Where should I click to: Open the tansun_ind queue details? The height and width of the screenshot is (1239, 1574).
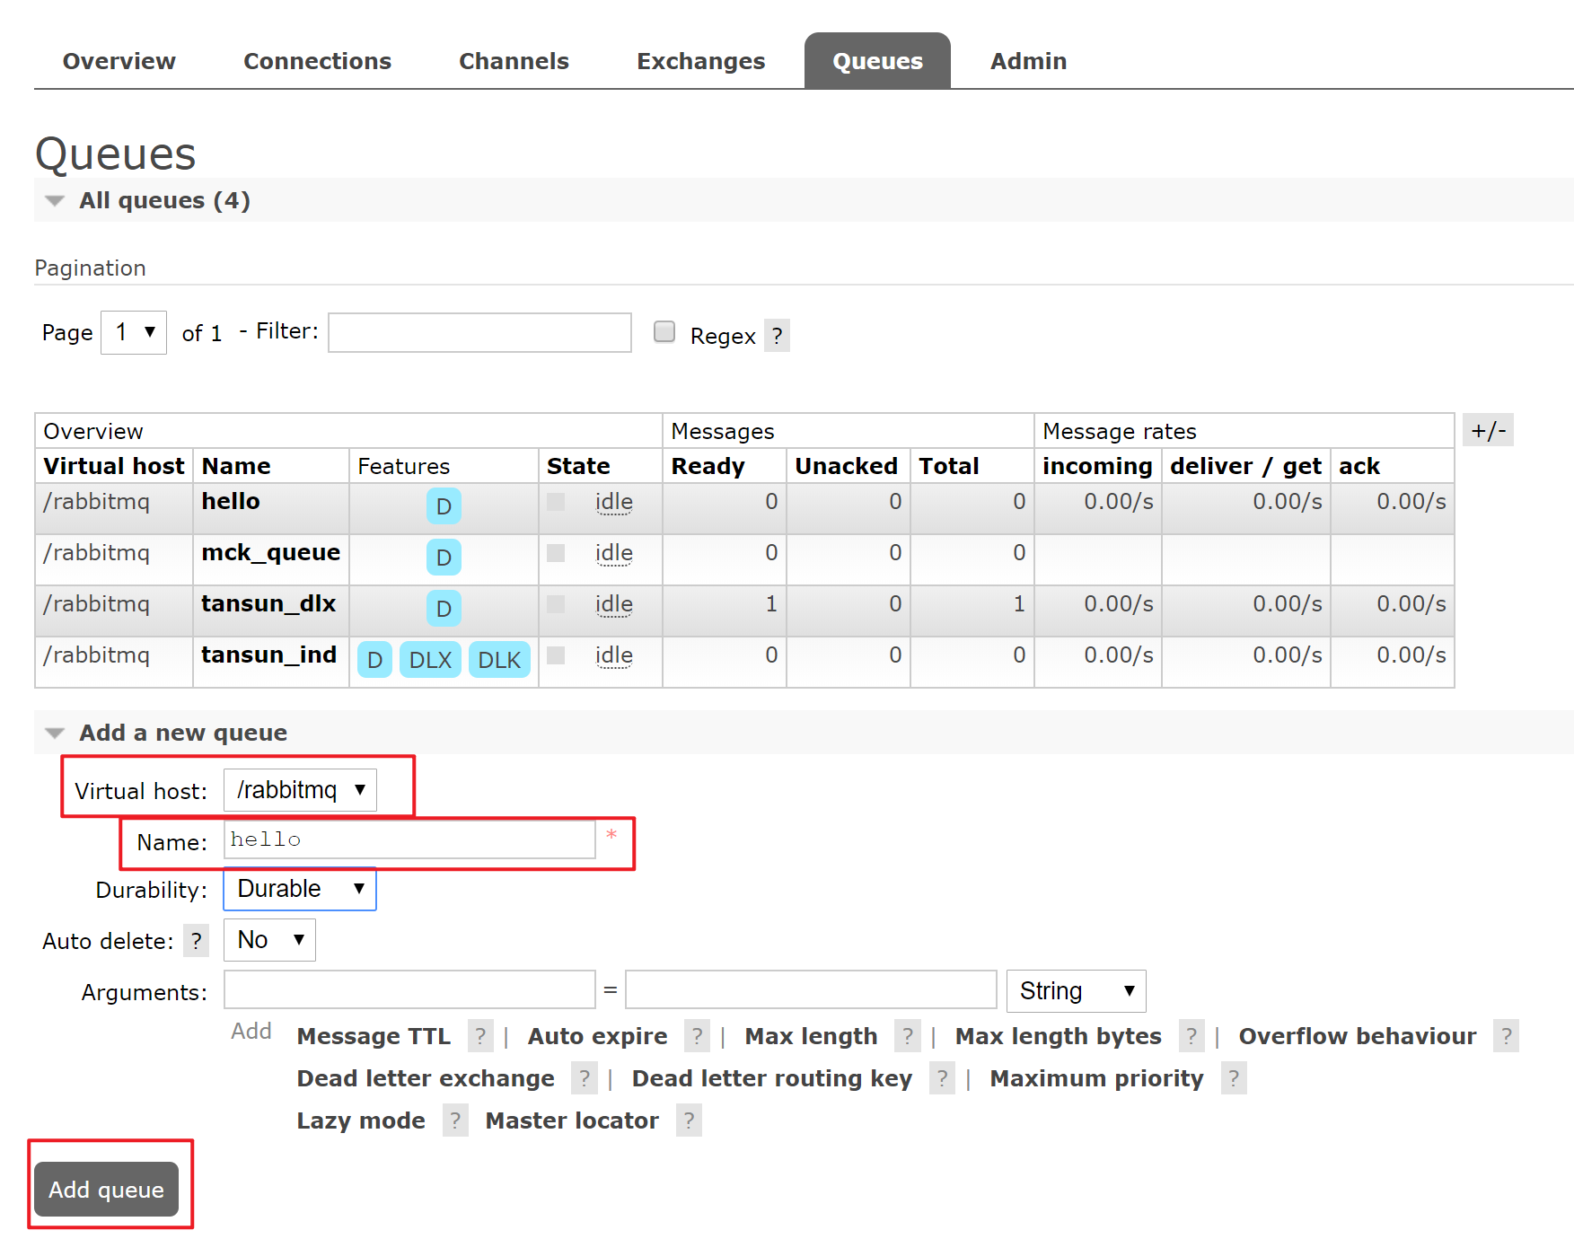[269, 655]
